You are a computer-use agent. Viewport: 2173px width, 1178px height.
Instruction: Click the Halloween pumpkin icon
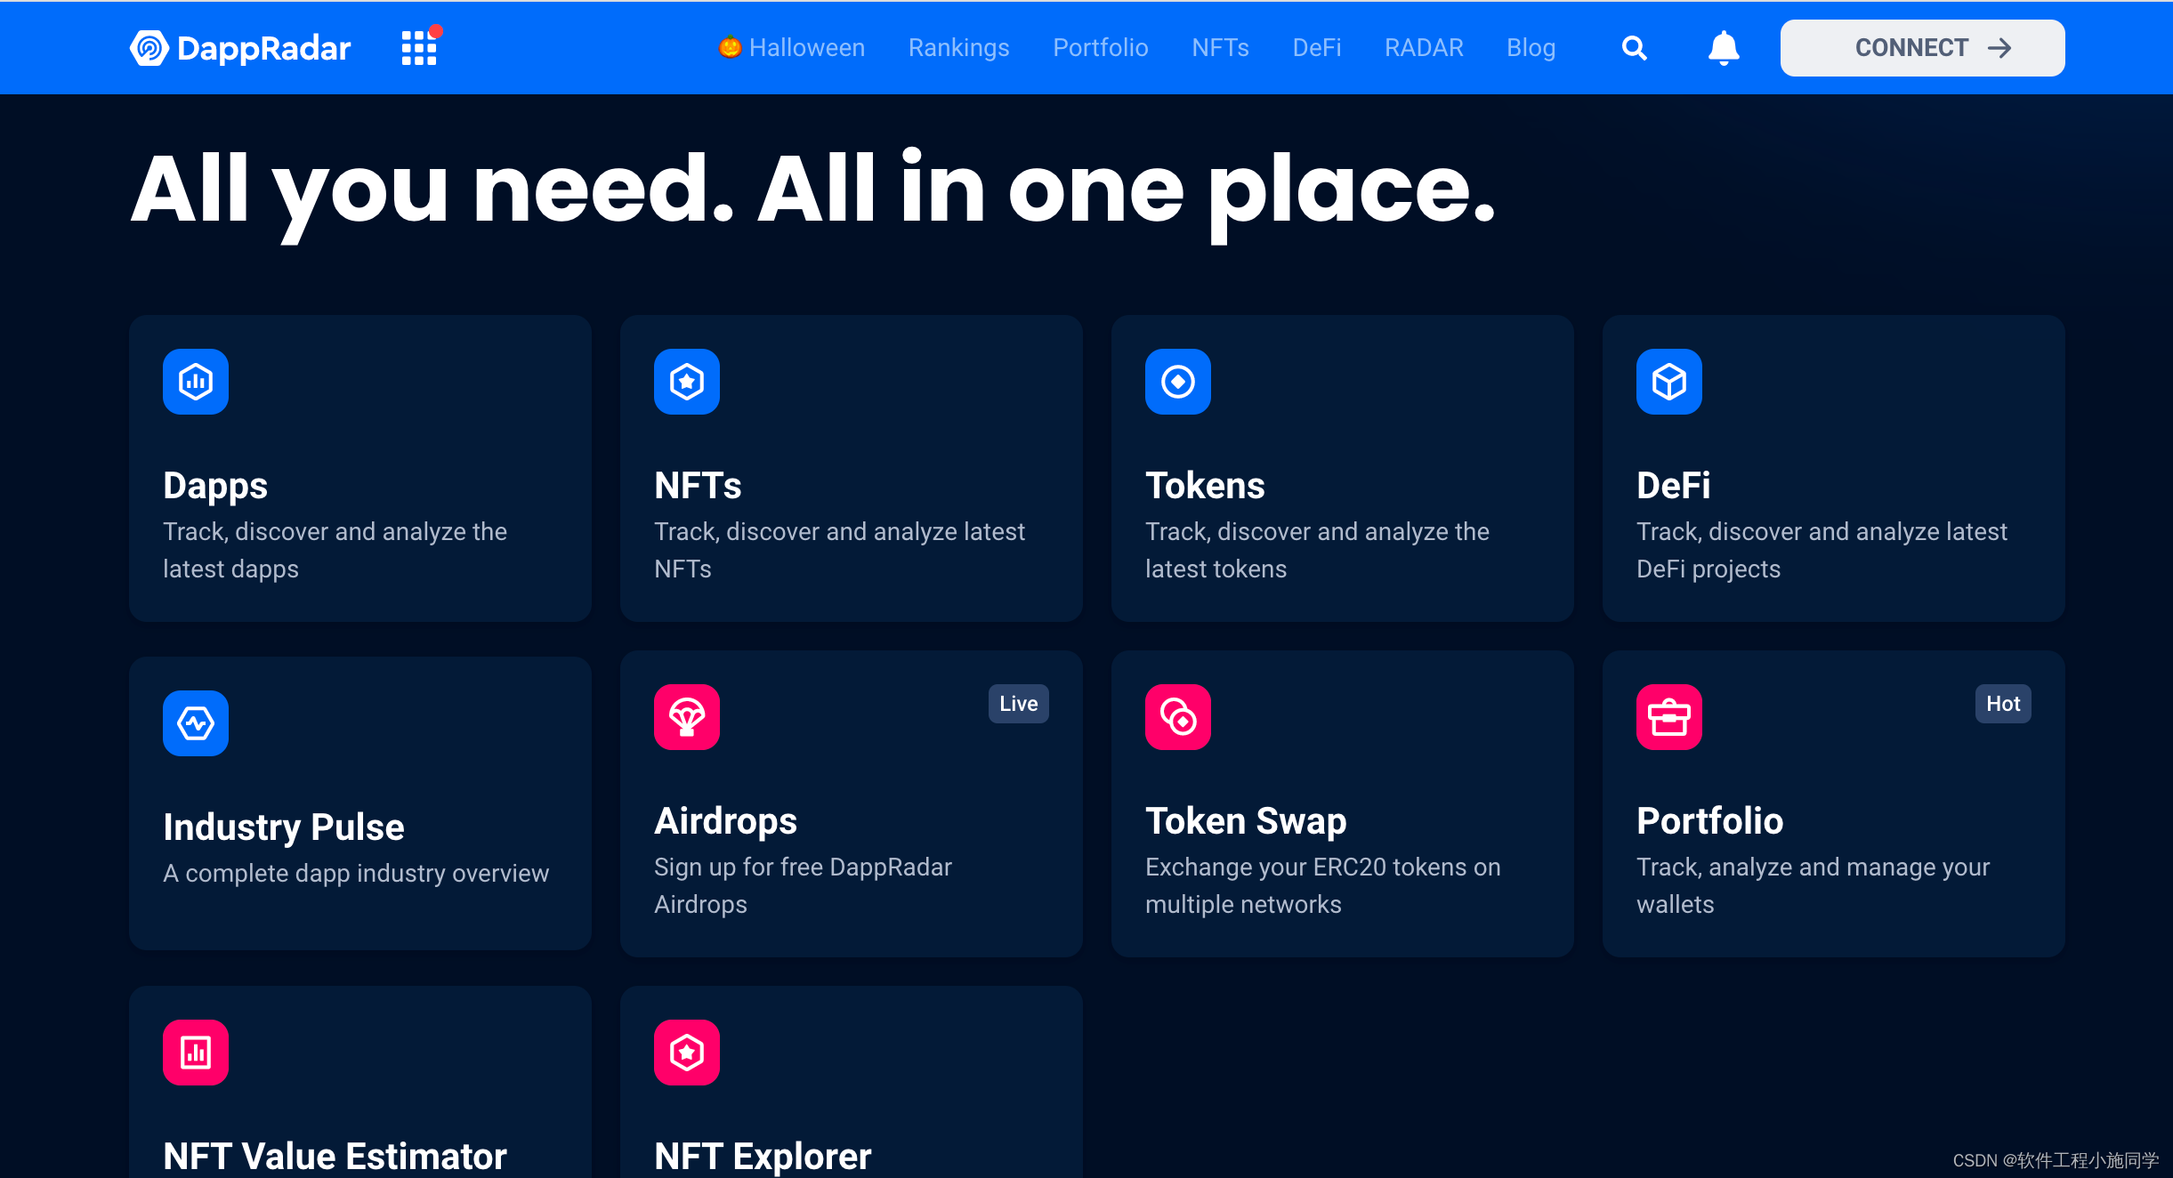730,47
